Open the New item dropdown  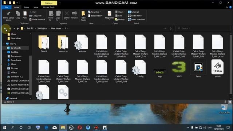click(94, 12)
